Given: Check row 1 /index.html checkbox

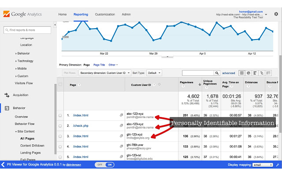Looking at the screenshot, I should [x=60, y=115].
